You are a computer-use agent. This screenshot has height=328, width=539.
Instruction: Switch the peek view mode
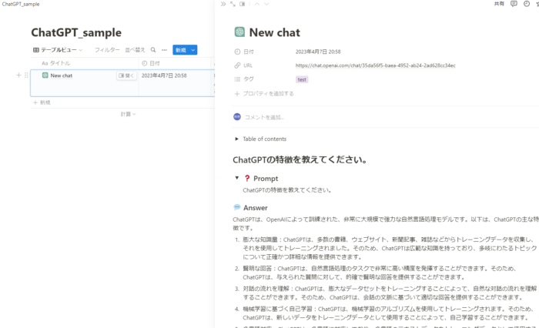point(243,4)
